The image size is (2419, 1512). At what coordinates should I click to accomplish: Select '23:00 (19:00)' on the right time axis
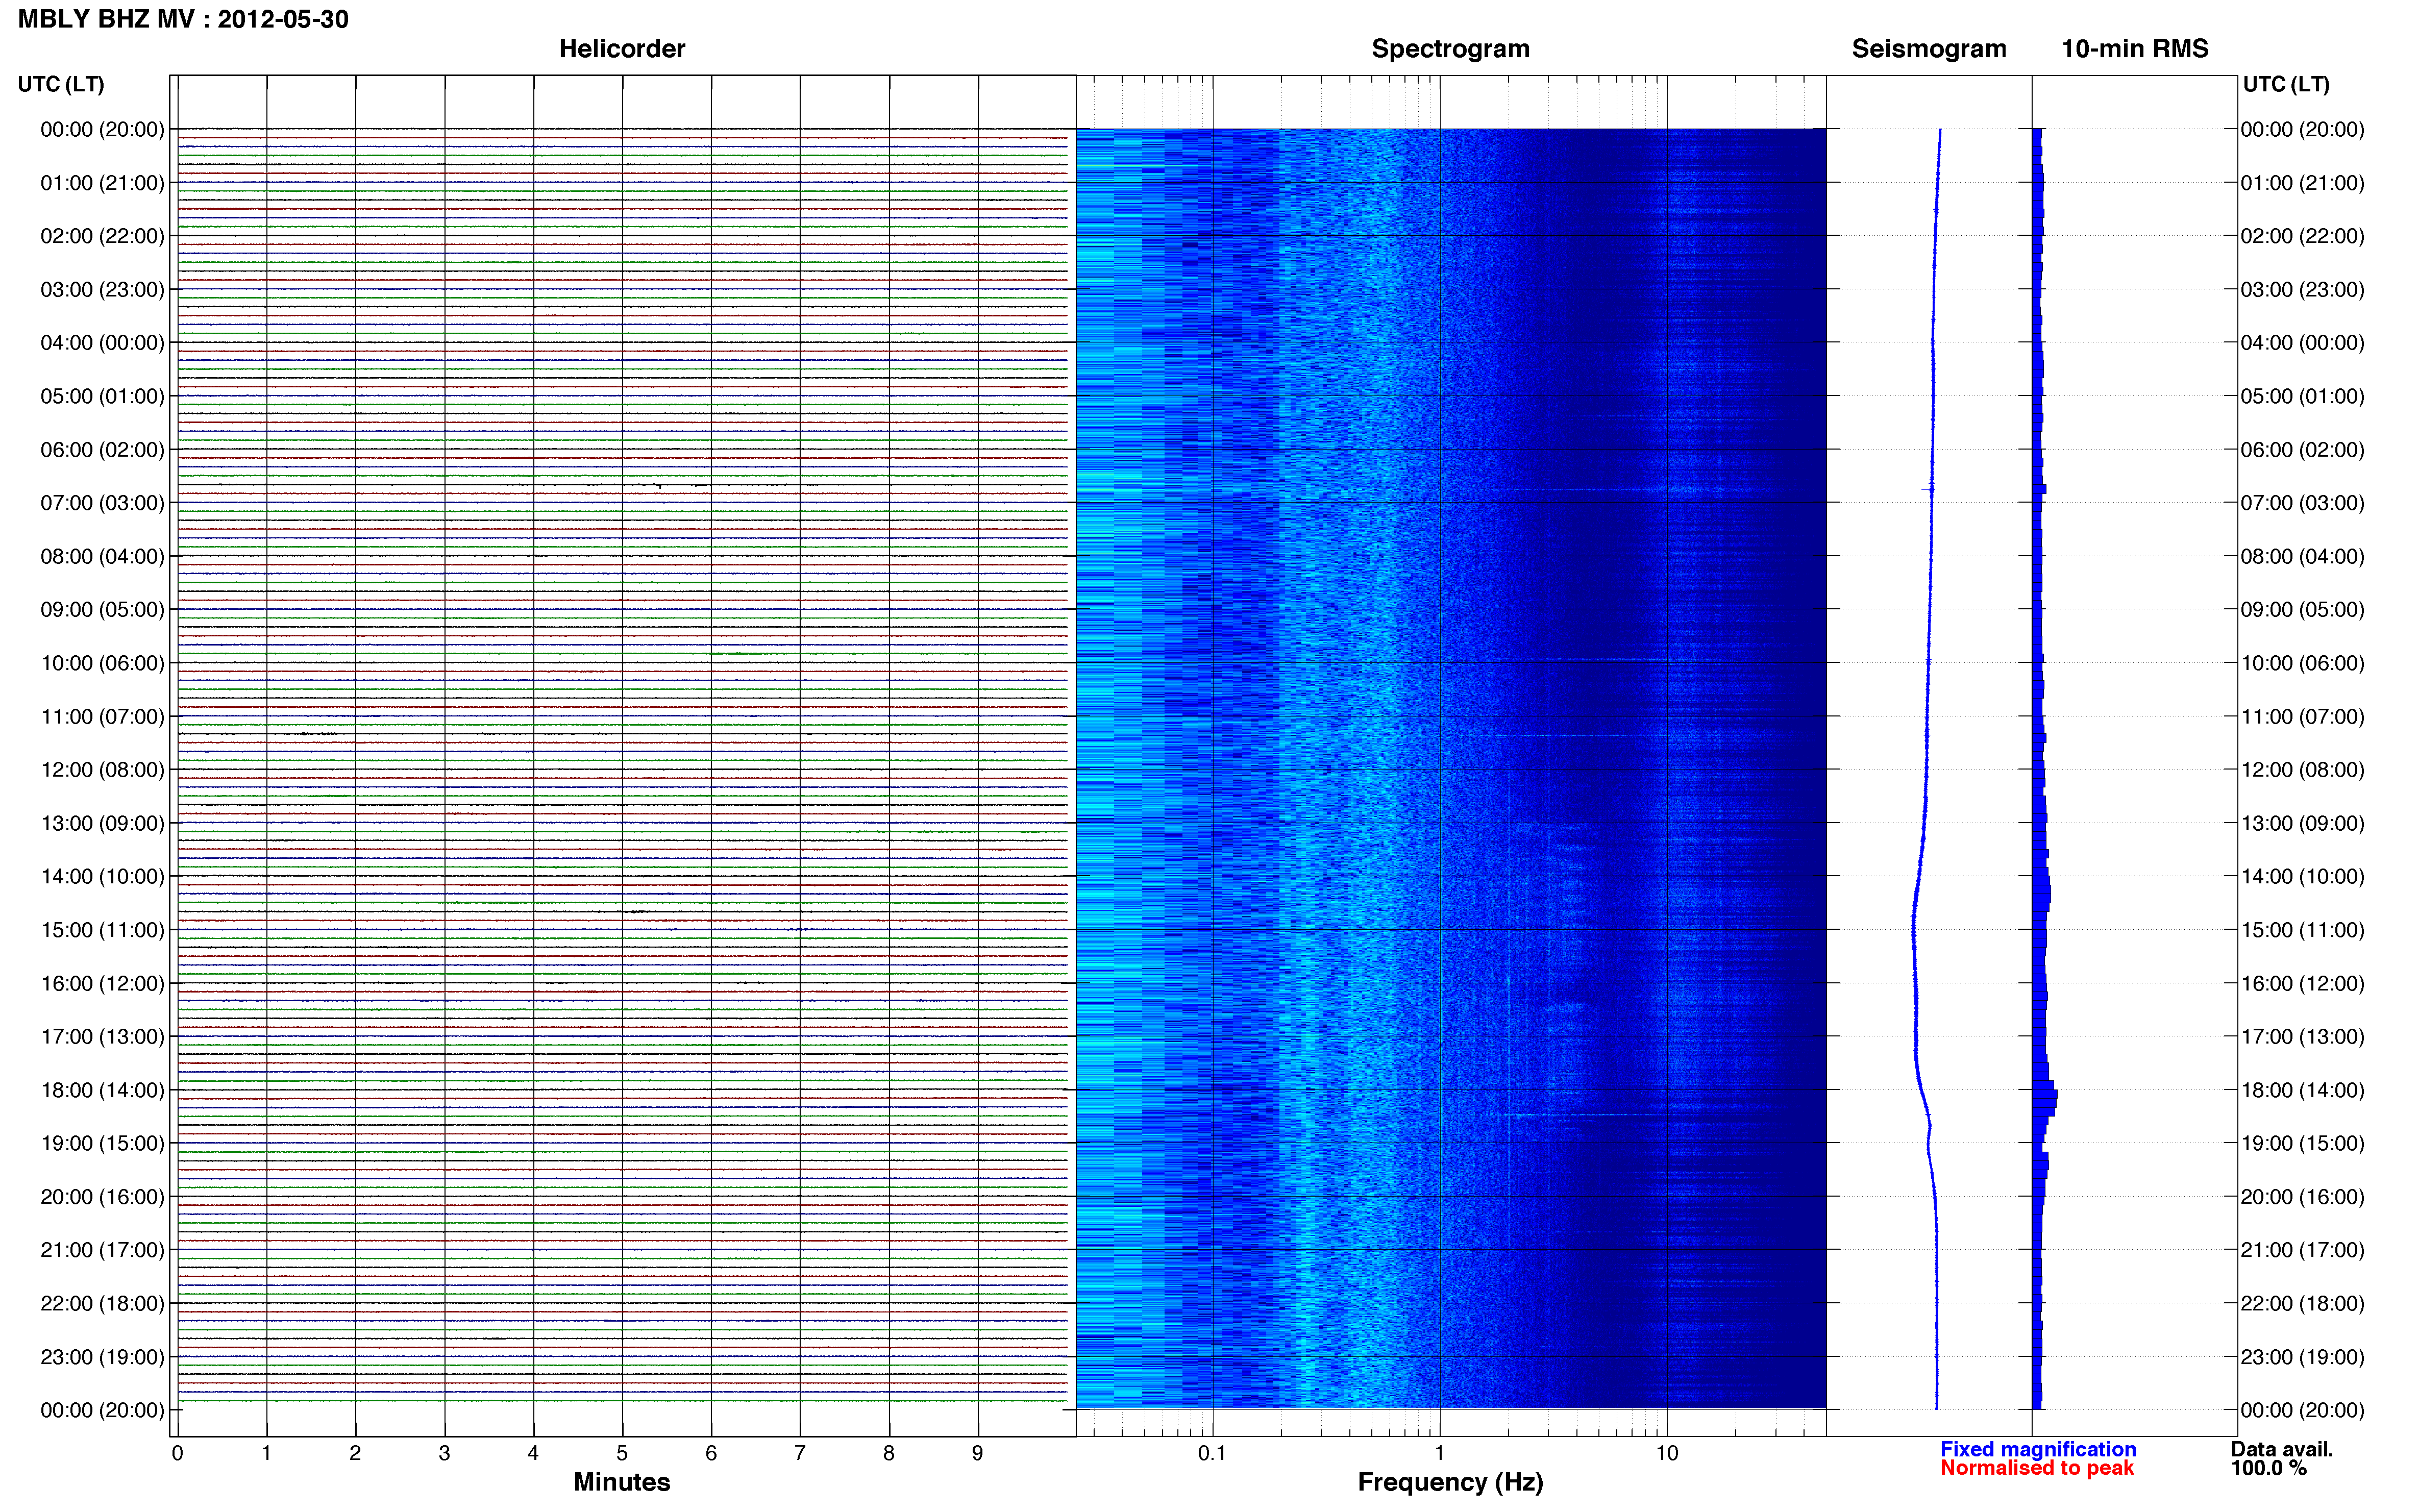point(2302,1357)
